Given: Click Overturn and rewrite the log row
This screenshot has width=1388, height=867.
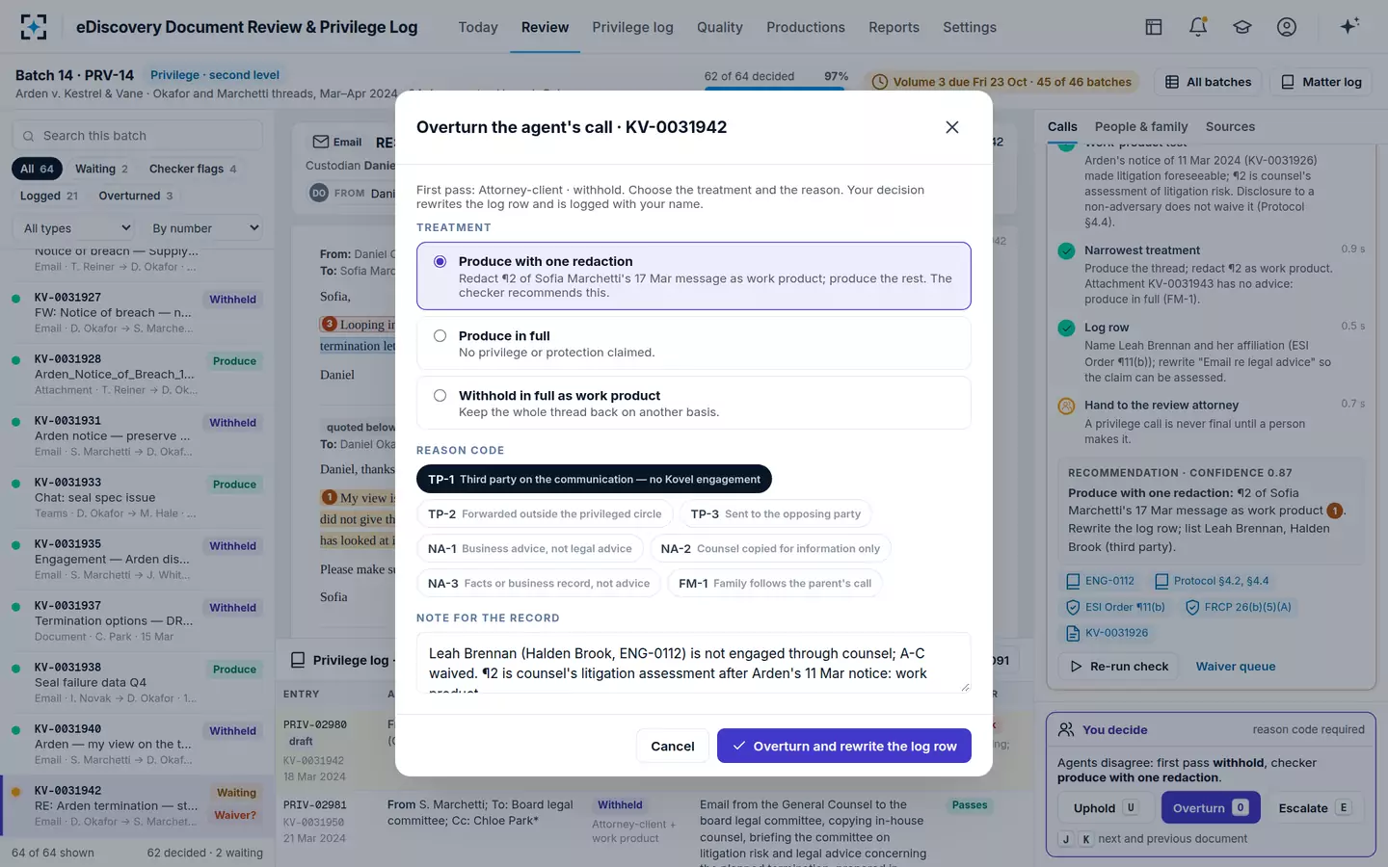Looking at the screenshot, I should click(844, 746).
